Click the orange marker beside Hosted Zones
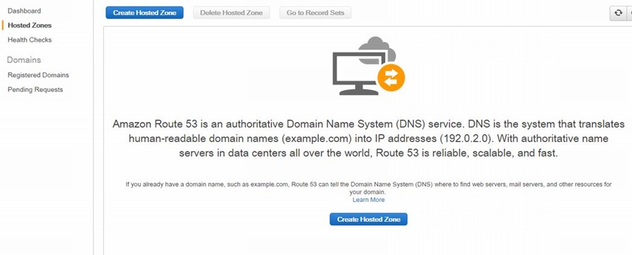The height and width of the screenshot is (255, 632). (x=2, y=25)
